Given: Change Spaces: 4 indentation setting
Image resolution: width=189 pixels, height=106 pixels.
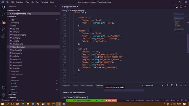Looking at the screenshot, I should [x=149, y=100].
